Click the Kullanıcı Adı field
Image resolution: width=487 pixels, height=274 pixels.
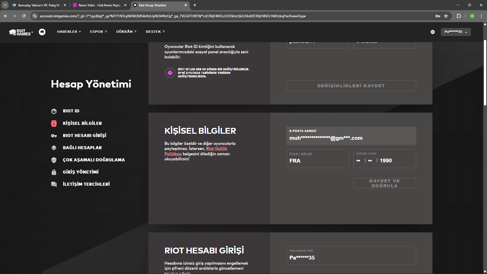click(x=351, y=255)
